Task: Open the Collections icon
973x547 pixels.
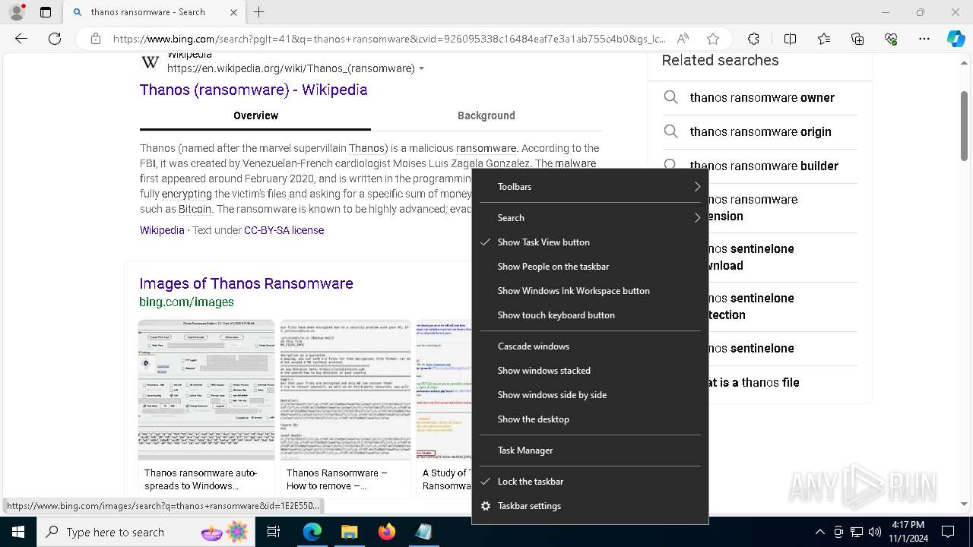Action: (x=857, y=39)
